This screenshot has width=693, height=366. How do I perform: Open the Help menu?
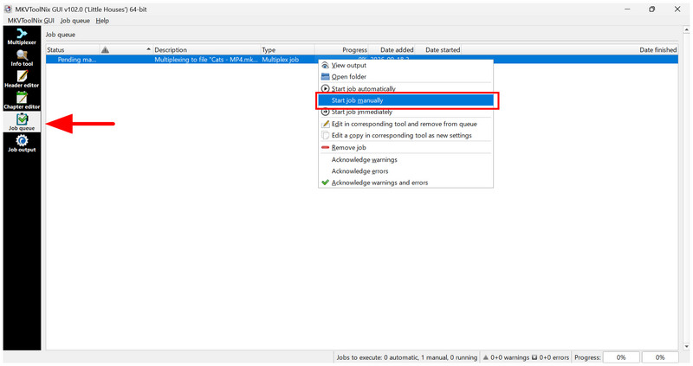[x=102, y=21]
